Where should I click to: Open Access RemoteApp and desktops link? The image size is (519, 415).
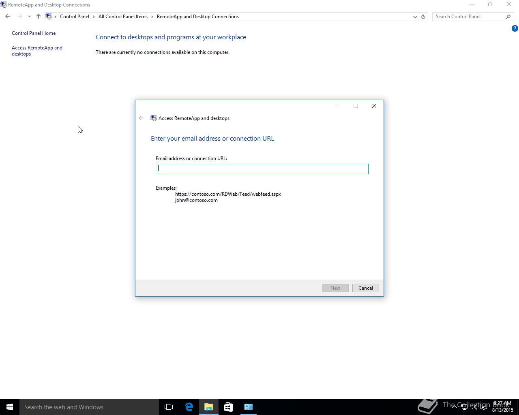coord(37,51)
